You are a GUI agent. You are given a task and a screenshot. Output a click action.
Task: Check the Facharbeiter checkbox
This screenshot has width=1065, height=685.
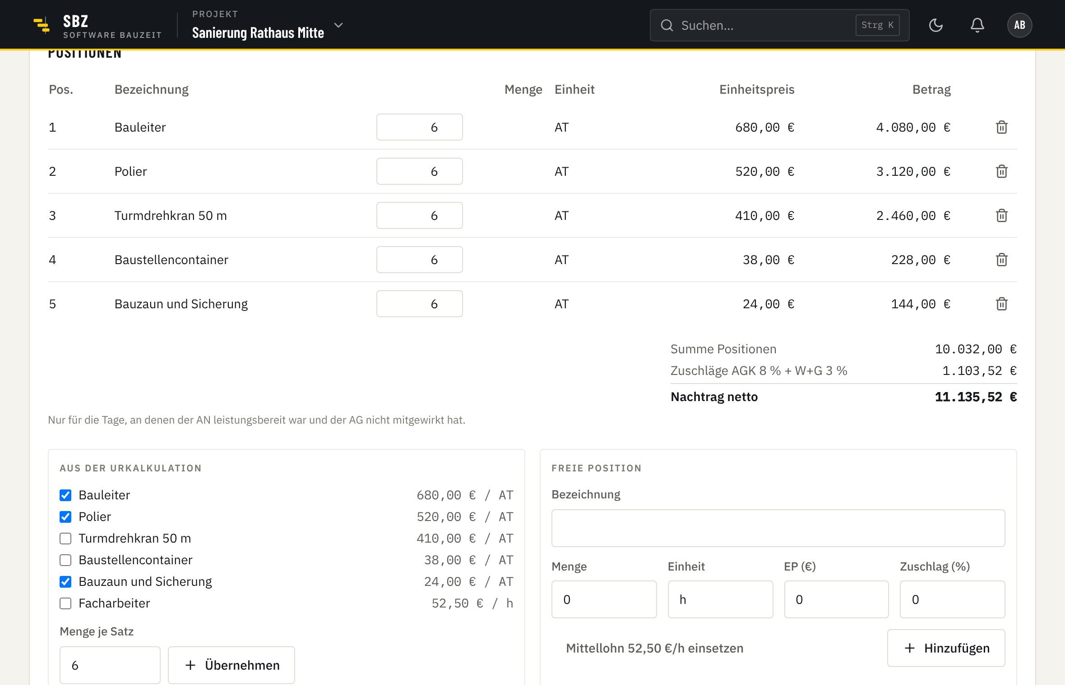click(x=65, y=603)
